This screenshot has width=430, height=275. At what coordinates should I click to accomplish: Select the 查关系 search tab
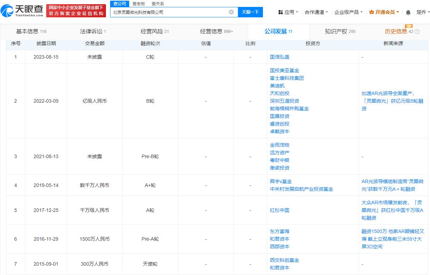tap(158, 4)
